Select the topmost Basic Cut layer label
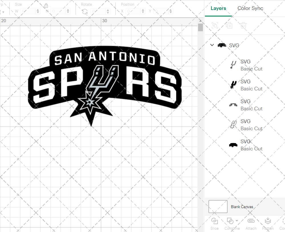 click(251, 69)
